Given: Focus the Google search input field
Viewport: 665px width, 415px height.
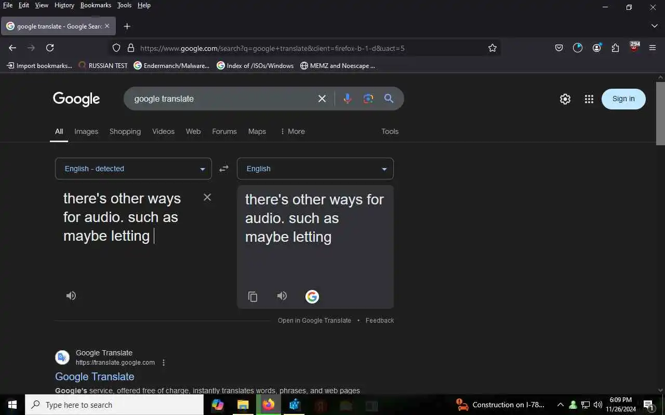Looking at the screenshot, I should tap(221, 99).
